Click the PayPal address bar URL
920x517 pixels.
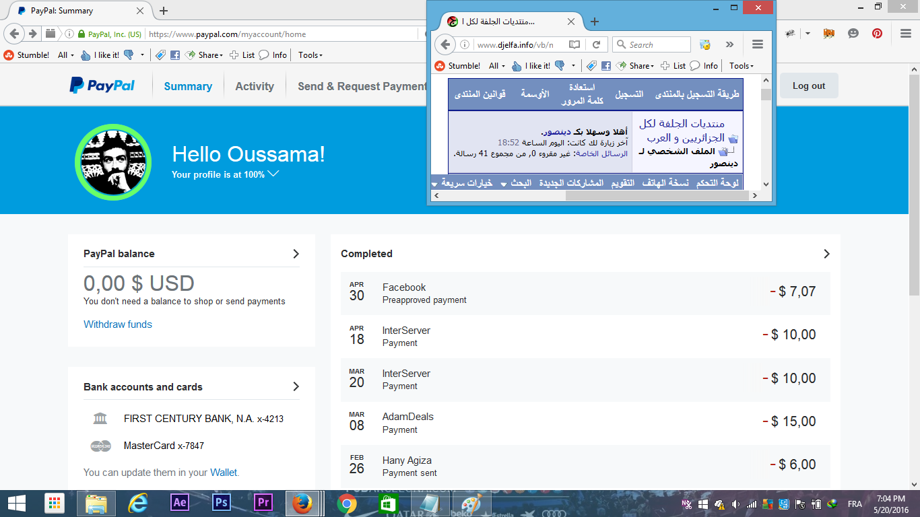click(x=228, y=34)
